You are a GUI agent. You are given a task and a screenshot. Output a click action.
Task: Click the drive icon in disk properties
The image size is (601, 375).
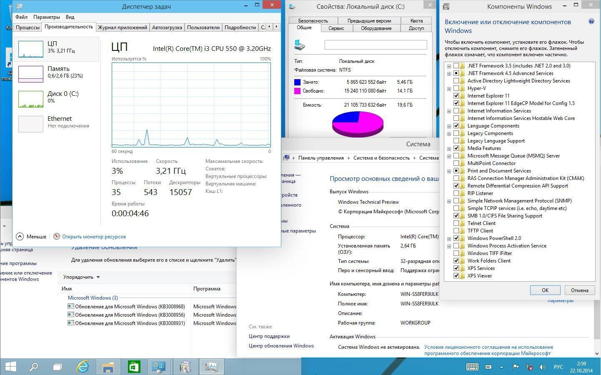pos(300,45)
